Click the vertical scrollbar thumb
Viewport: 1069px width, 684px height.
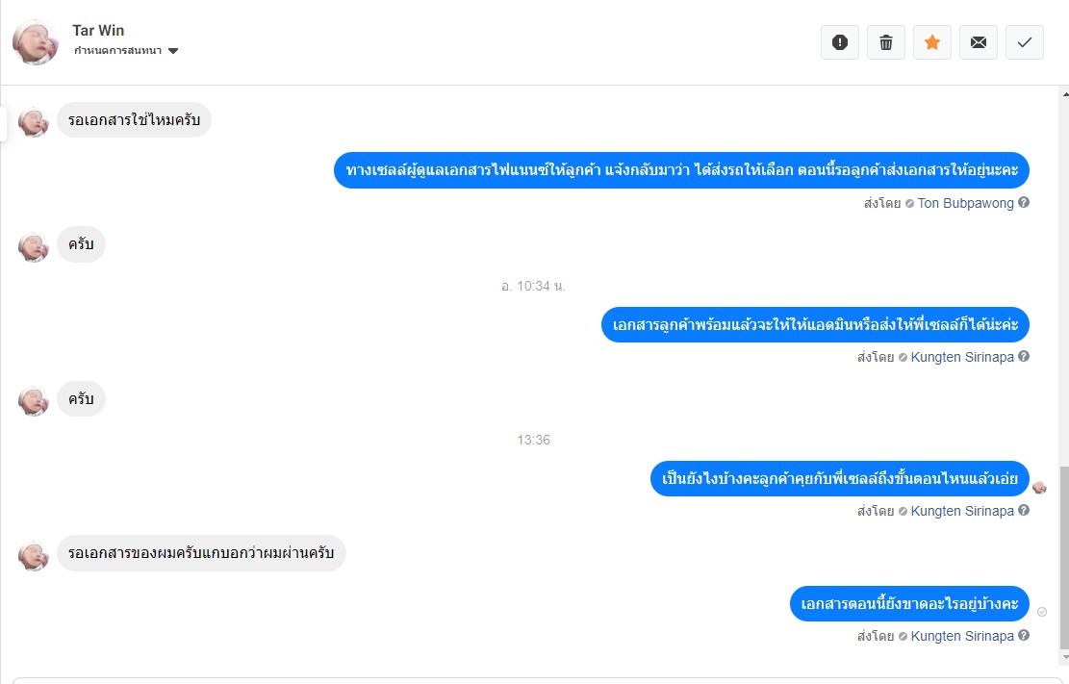click(1064, 558)
